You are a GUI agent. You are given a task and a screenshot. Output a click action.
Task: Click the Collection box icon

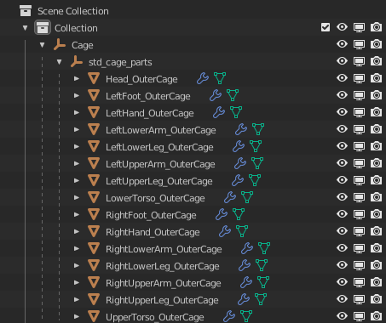click(43, 27)
